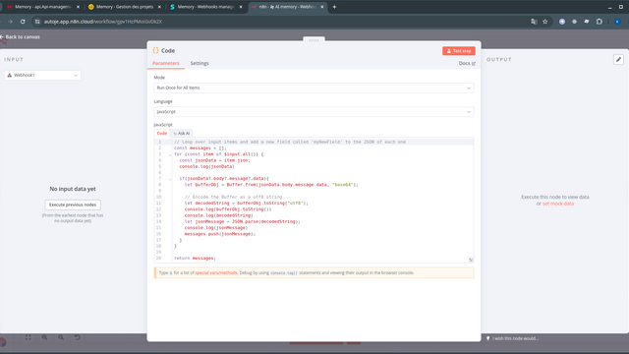The image size is (629, 354).
Task: Reload the page
Action: click(23, 22)
